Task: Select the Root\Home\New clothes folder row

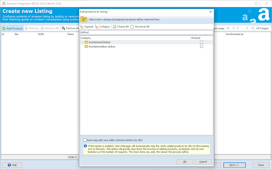Action: [x=146, y=47]
